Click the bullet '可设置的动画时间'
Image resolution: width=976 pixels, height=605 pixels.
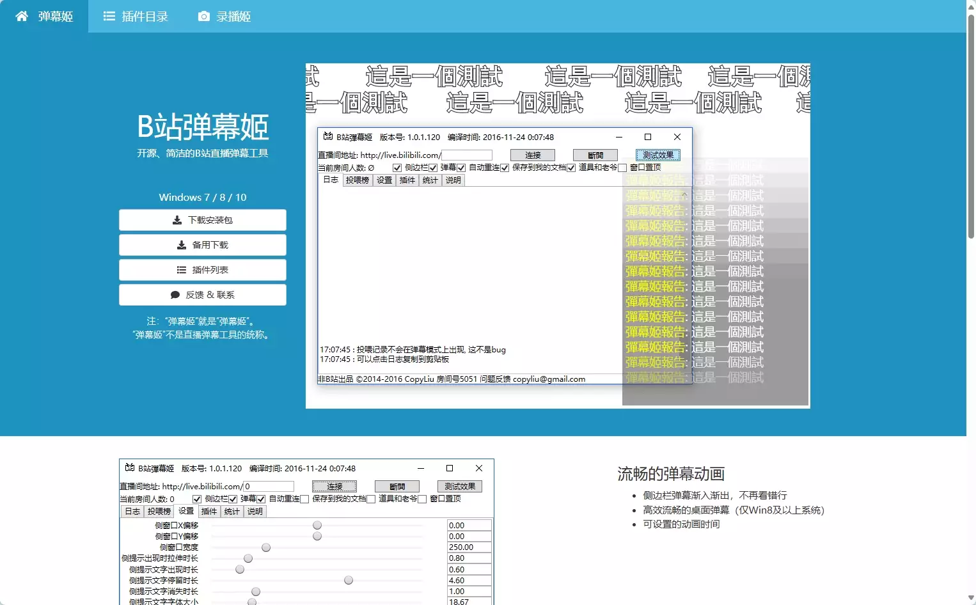coord(681,524)
